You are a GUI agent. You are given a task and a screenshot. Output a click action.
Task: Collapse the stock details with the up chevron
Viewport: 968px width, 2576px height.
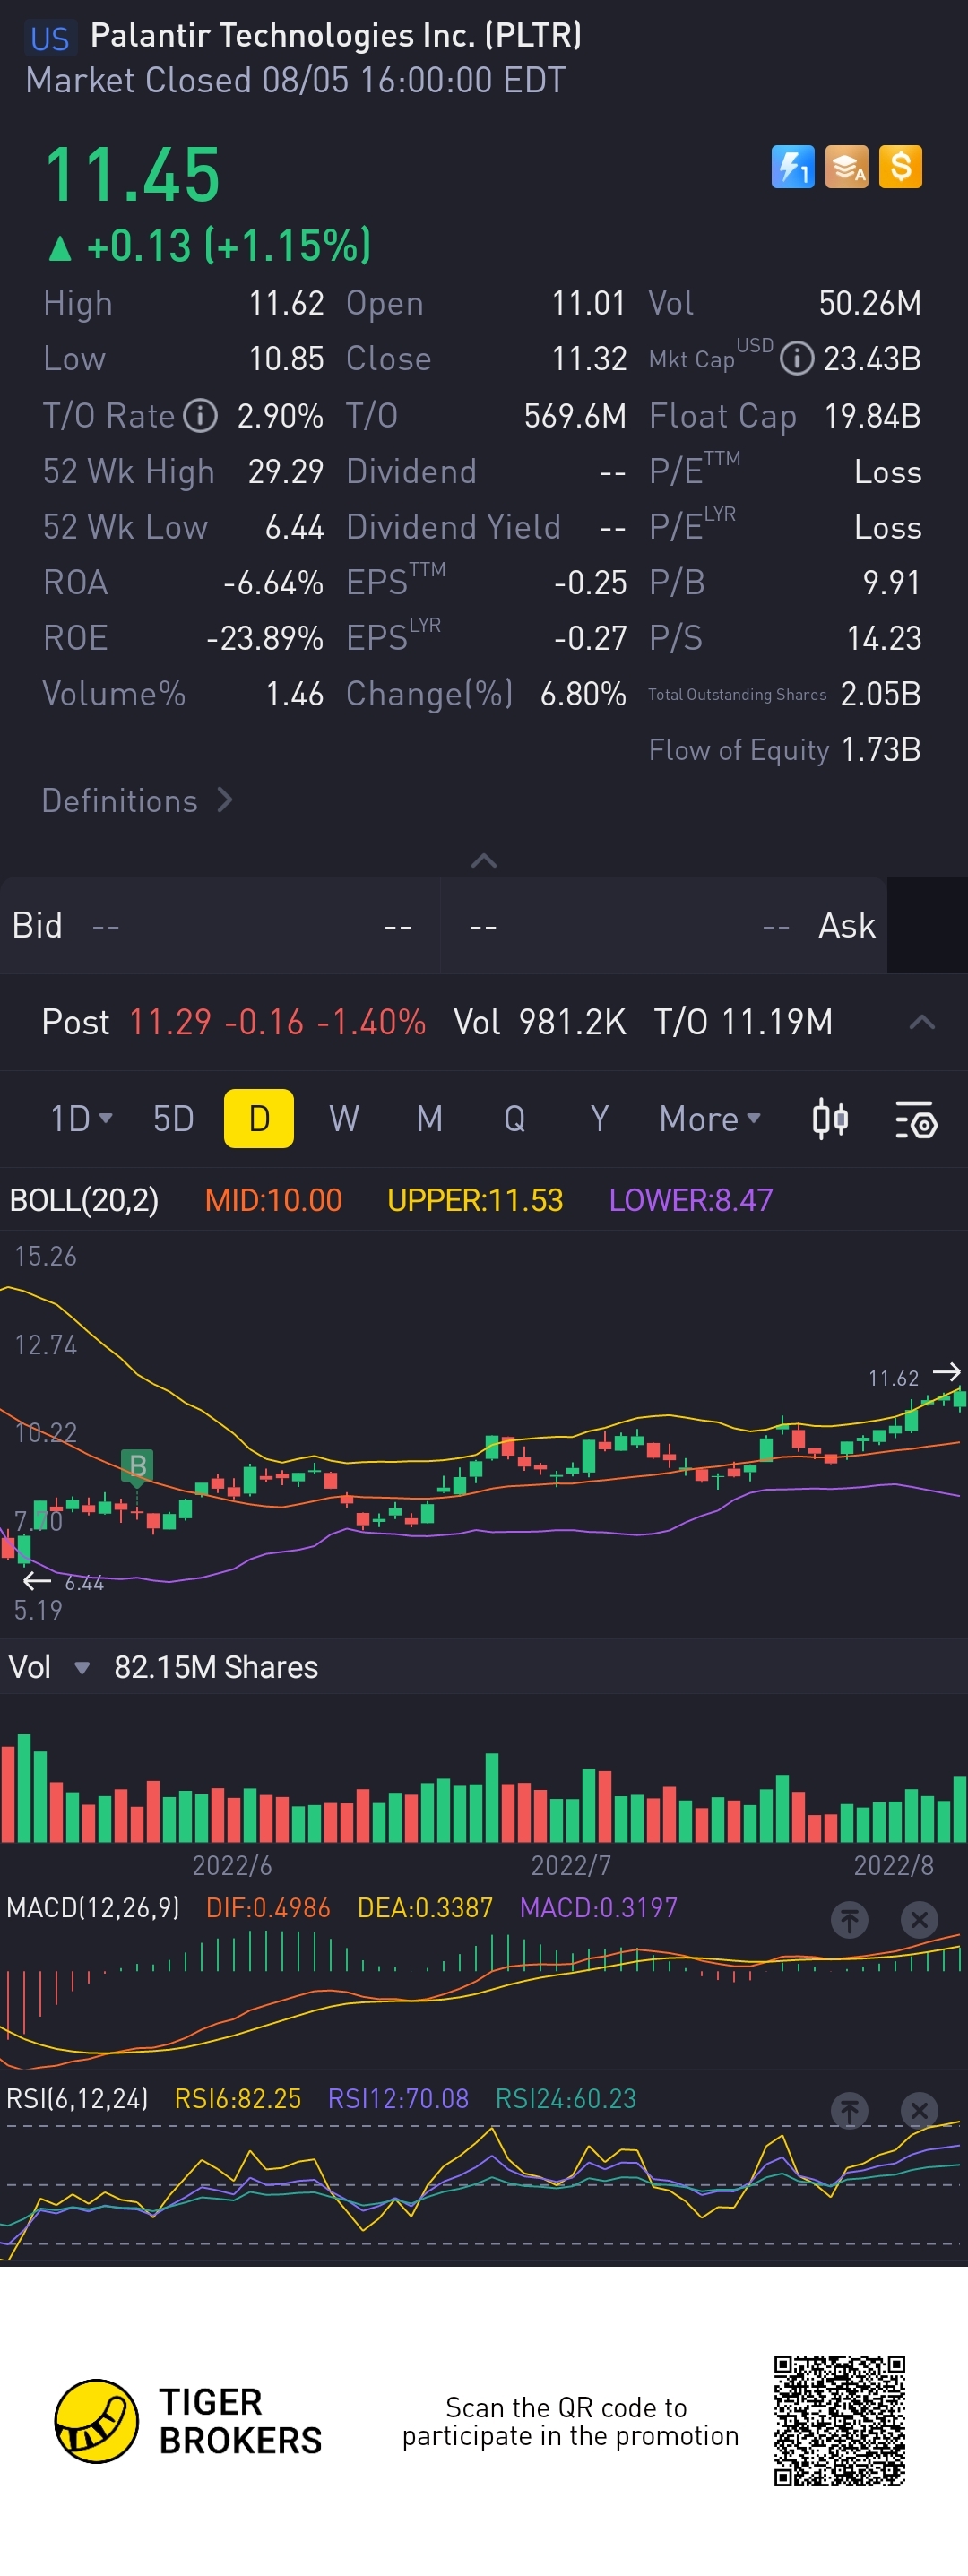click(483, 861)
